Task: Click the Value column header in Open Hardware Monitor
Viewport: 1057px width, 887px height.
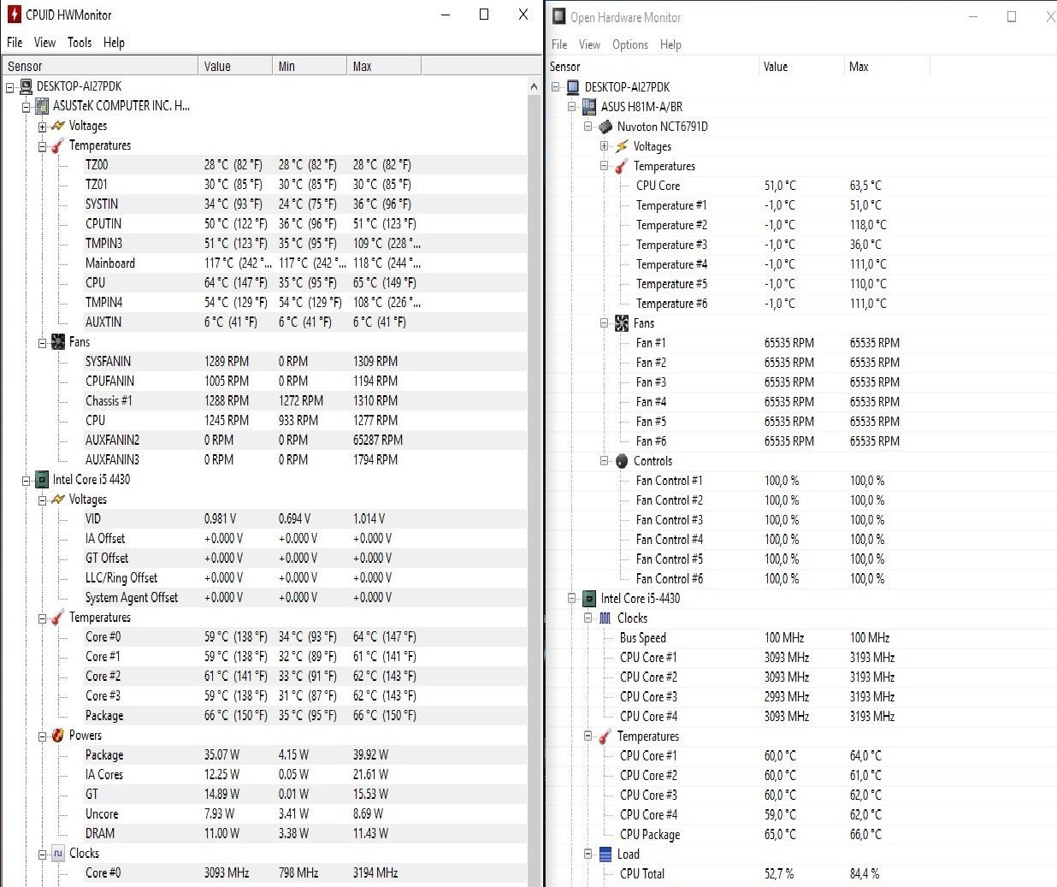Action: click(x=801, y=67)
